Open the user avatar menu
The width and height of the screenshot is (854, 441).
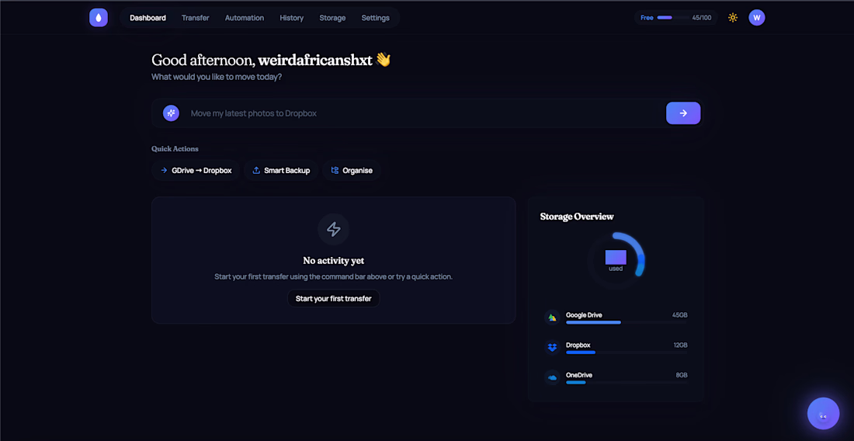click(757, 18)
